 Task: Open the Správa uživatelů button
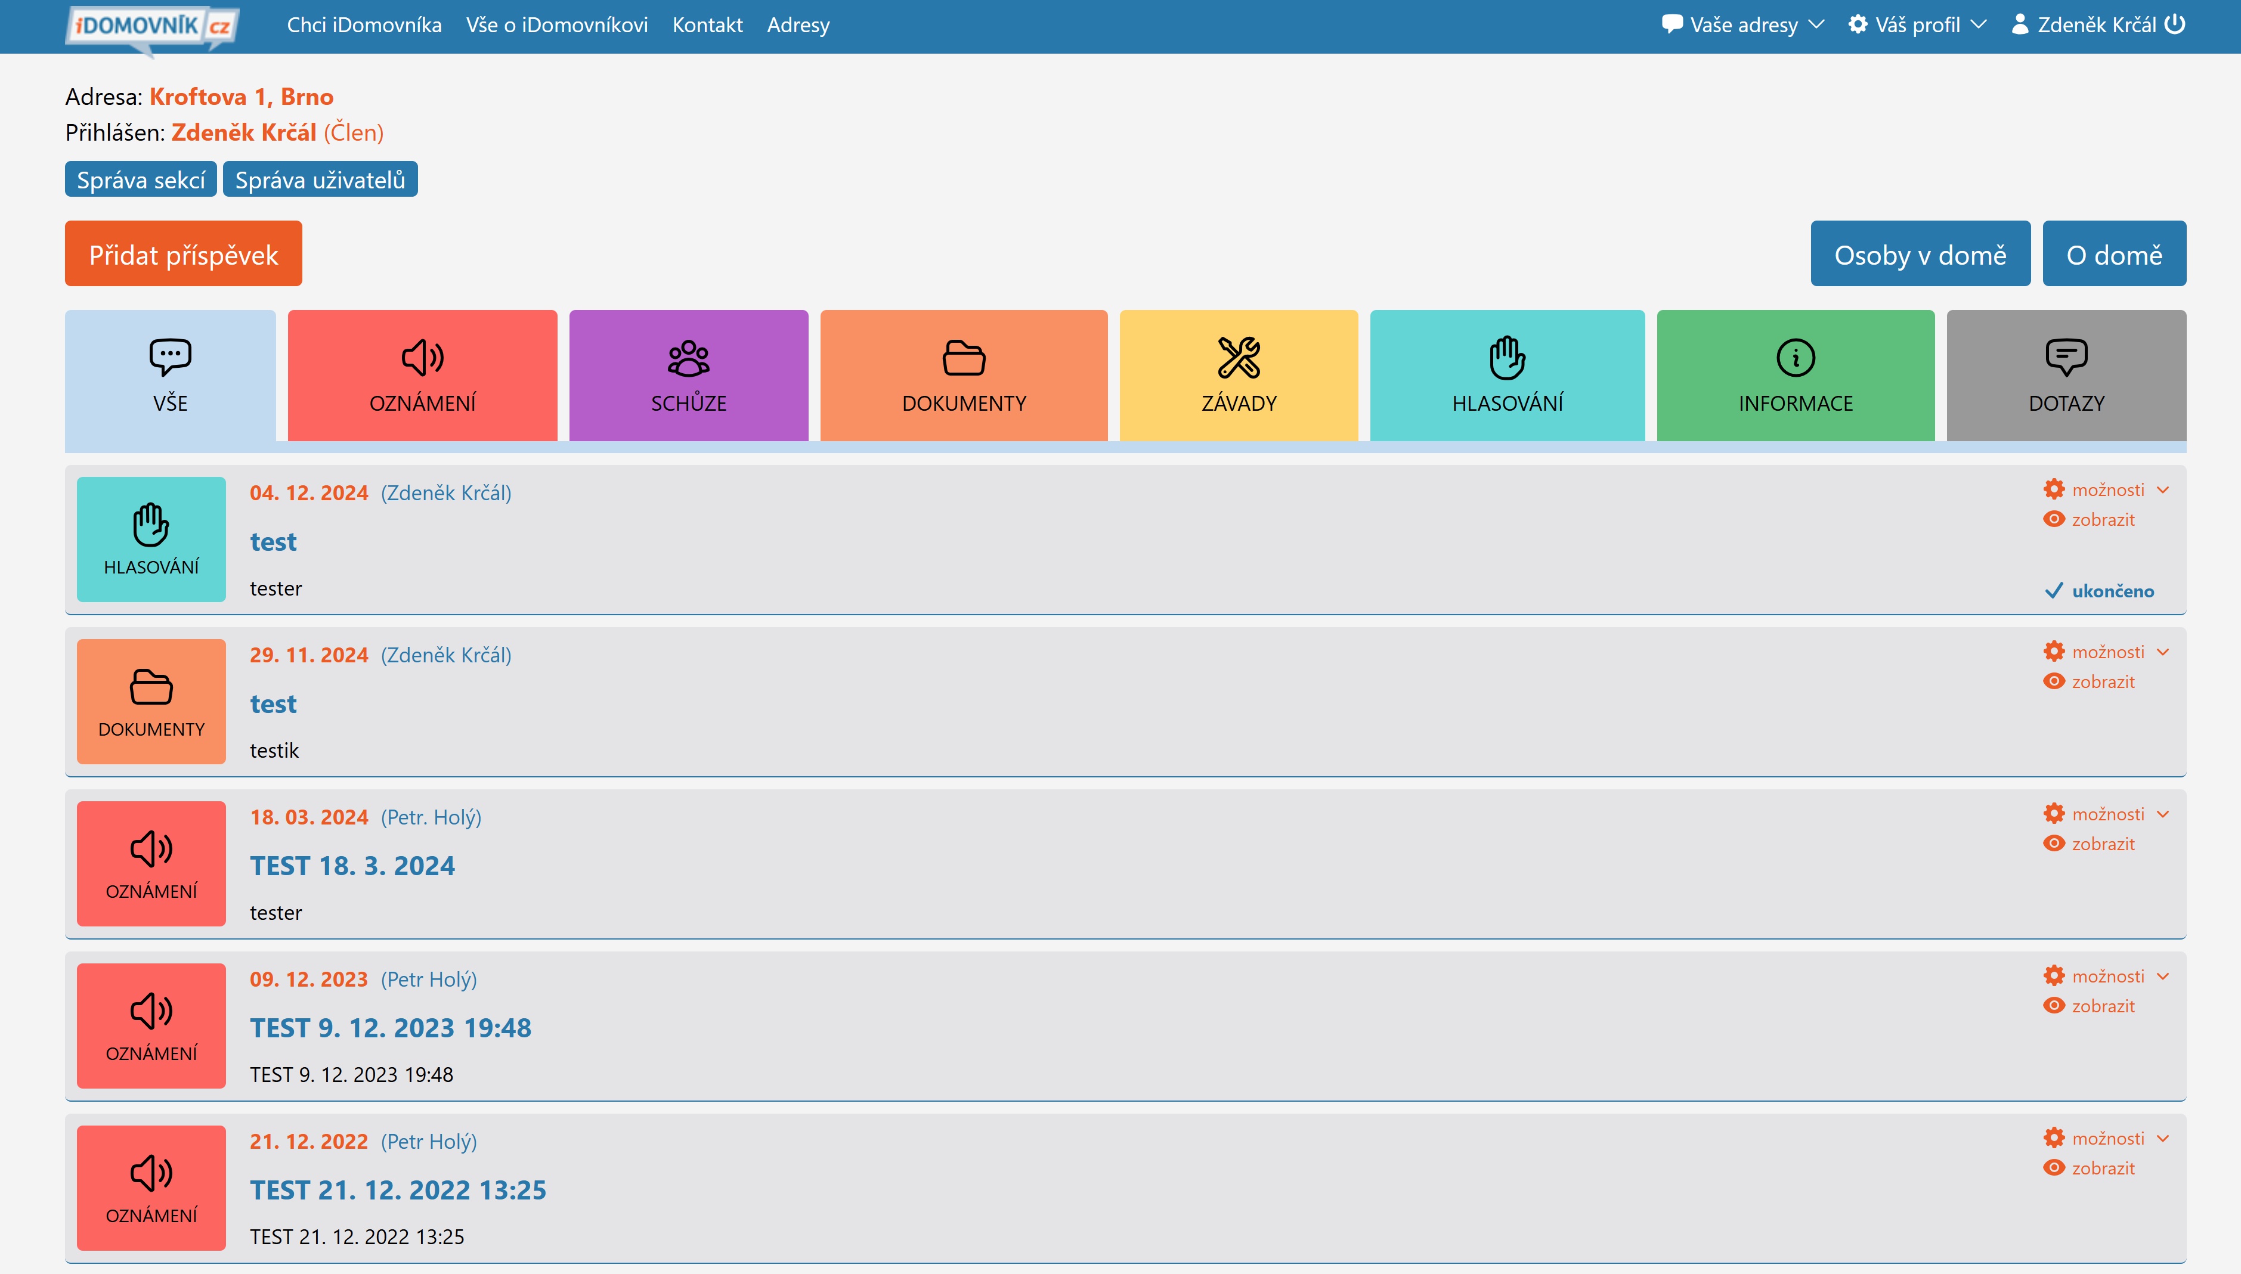tap(320, 179)
